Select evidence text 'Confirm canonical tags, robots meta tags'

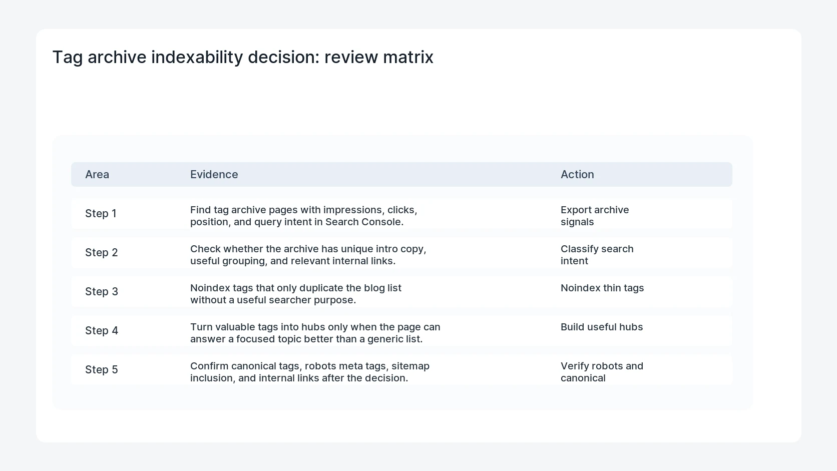click(289, 366)
